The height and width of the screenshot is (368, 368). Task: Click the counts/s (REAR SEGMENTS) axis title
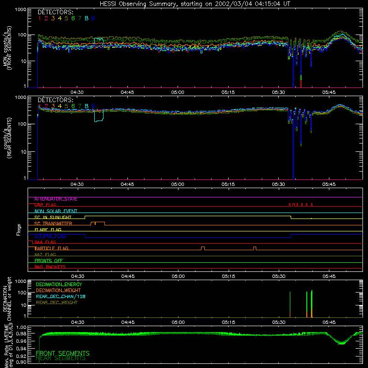[7, 138]
